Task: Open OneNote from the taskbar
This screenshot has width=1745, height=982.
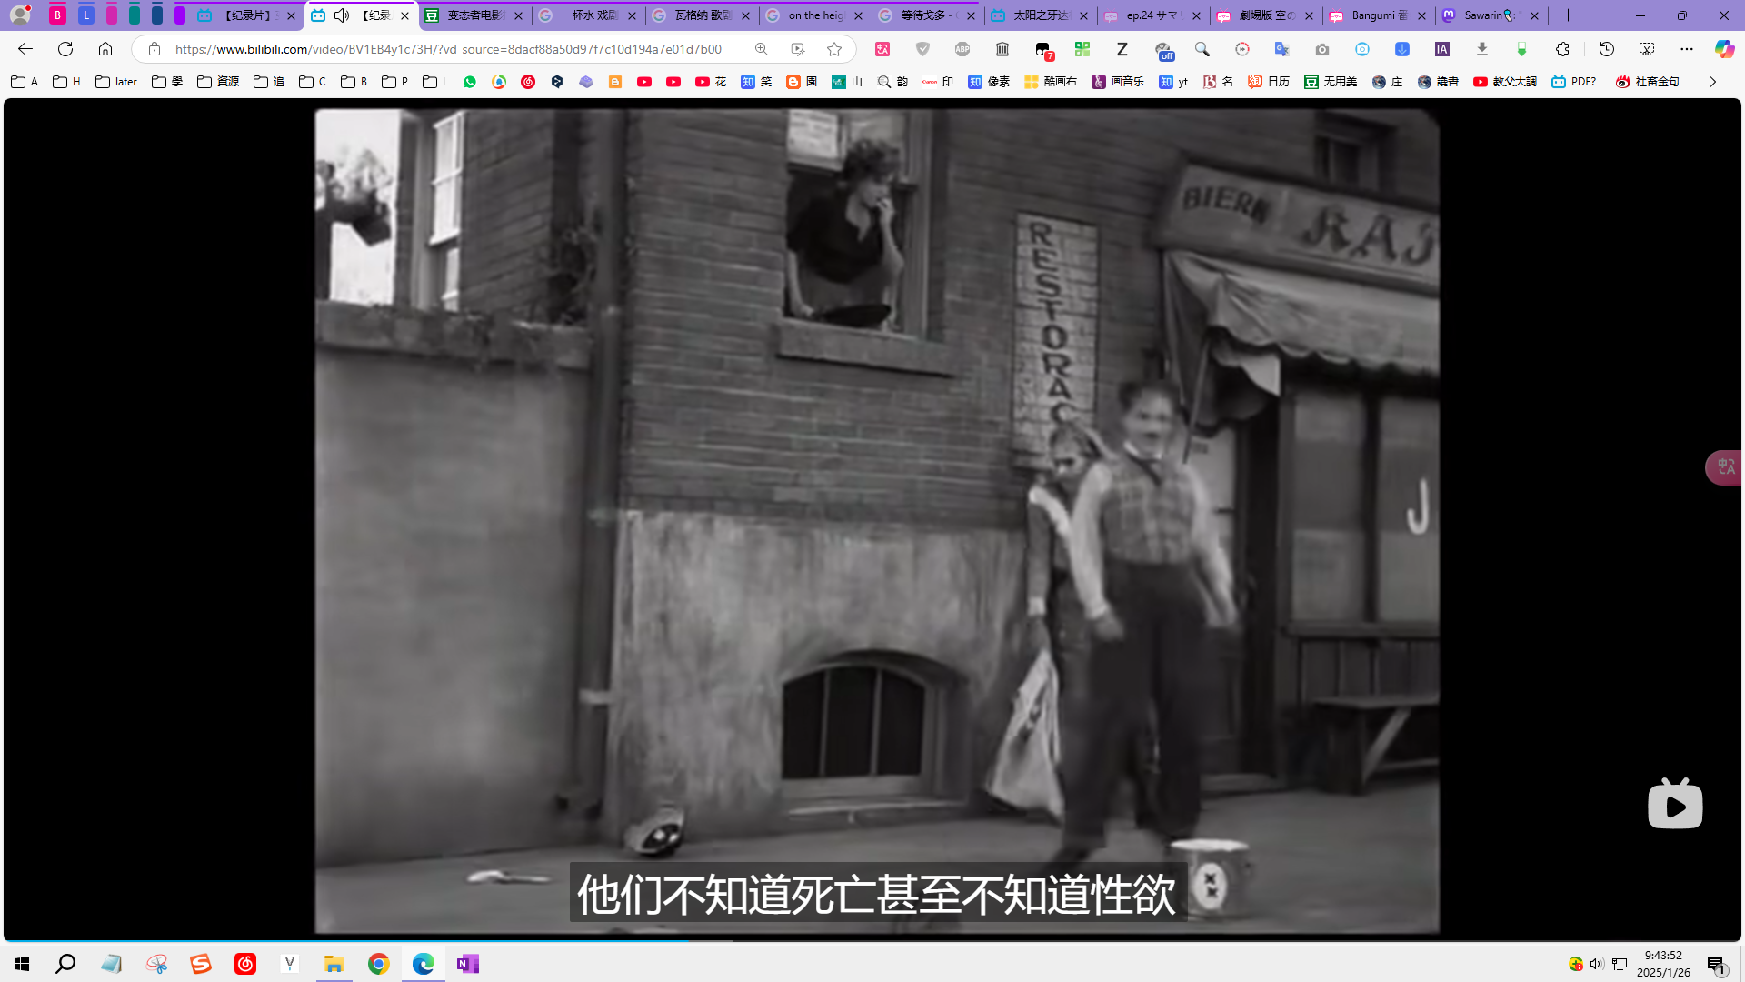Action: 468,964
